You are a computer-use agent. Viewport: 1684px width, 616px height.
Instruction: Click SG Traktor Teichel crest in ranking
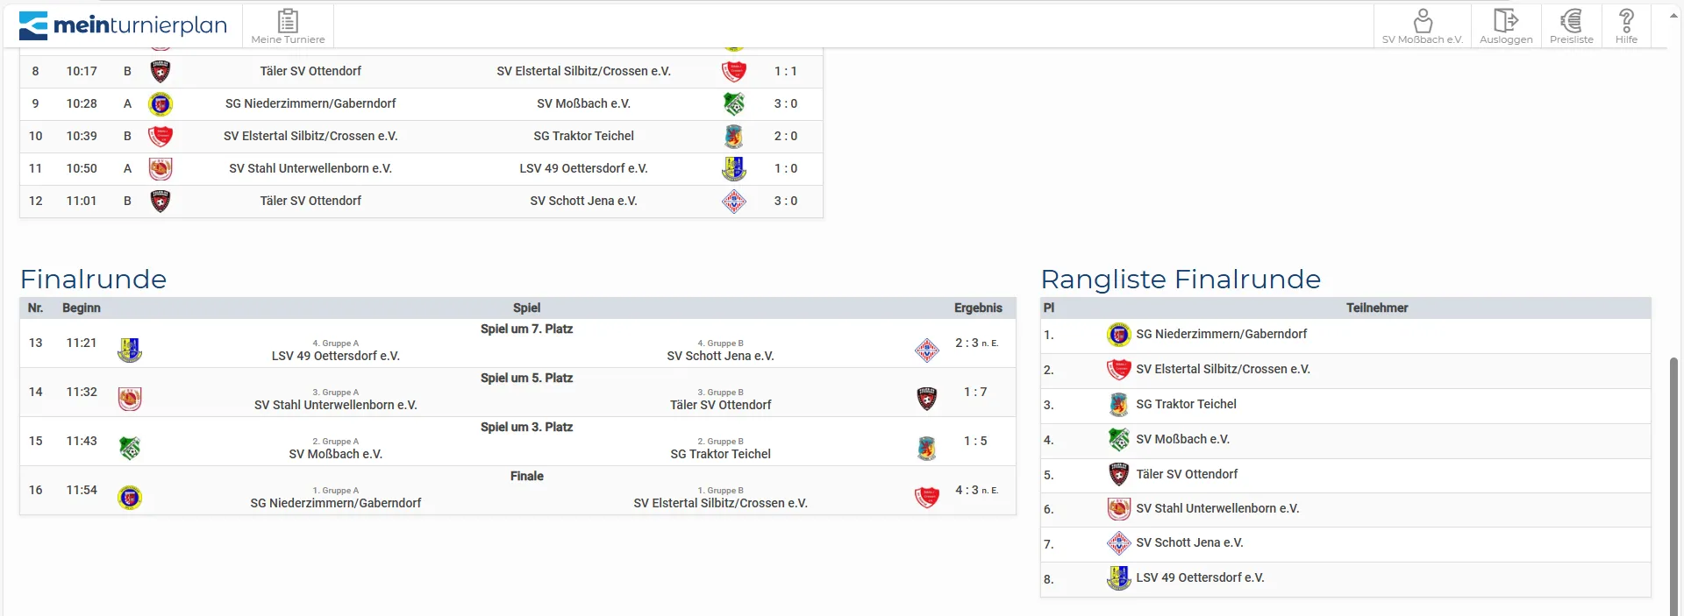click(1118, 405)
